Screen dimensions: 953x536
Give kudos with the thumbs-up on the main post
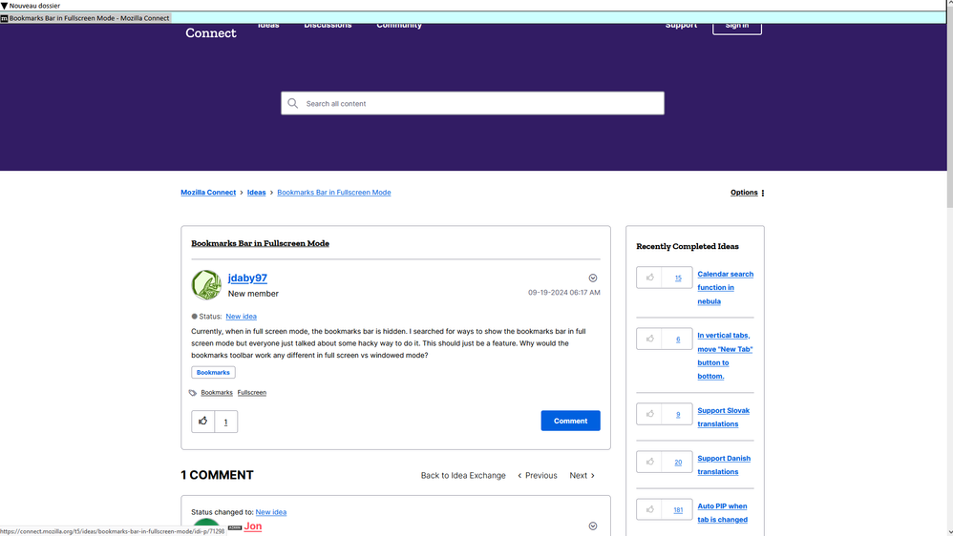[x=203, y=422]
